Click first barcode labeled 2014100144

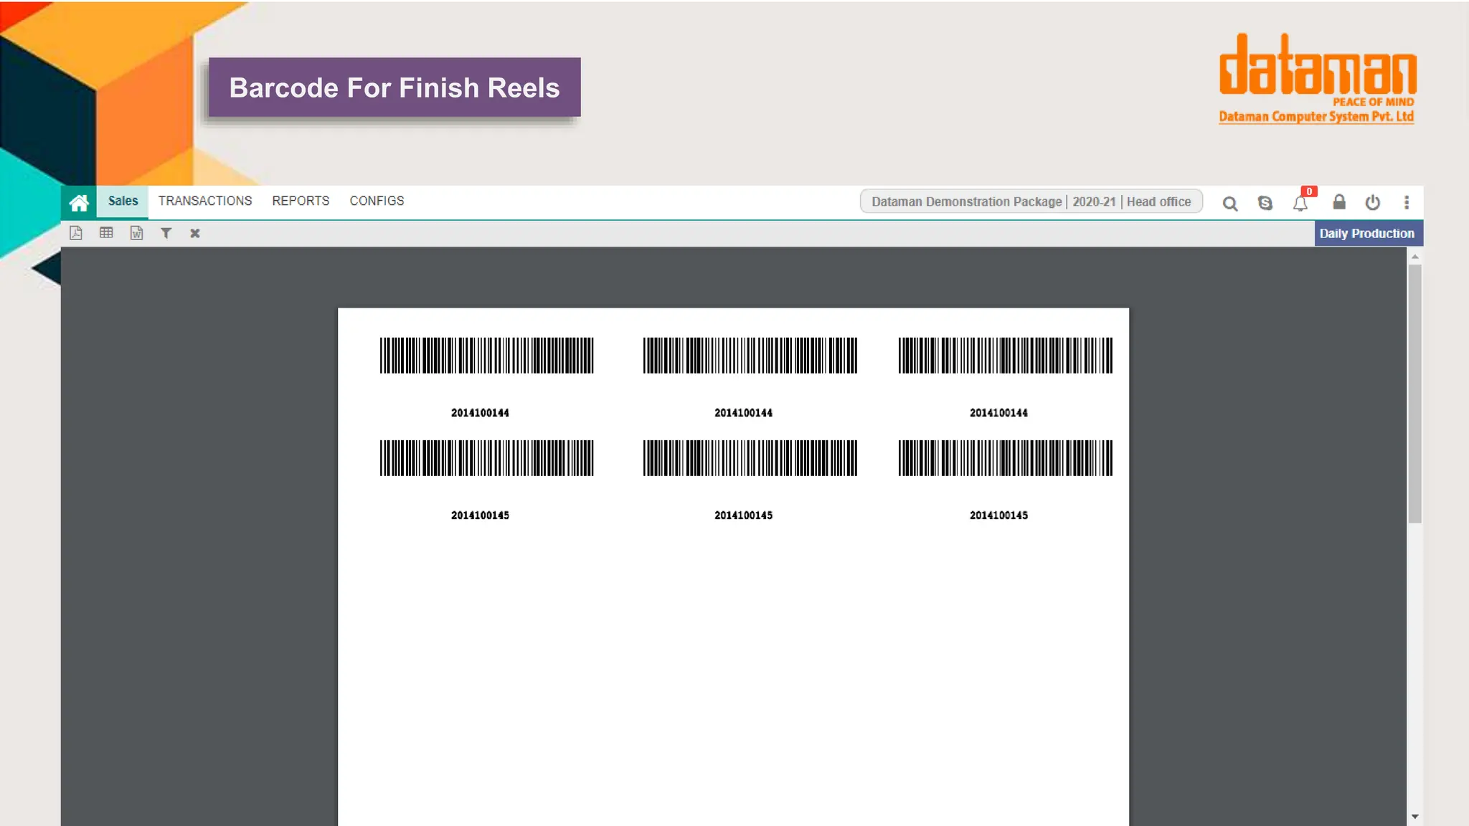[486, 356]
